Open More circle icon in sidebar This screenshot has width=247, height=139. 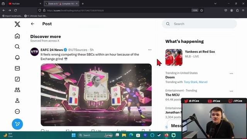[17, 112]
